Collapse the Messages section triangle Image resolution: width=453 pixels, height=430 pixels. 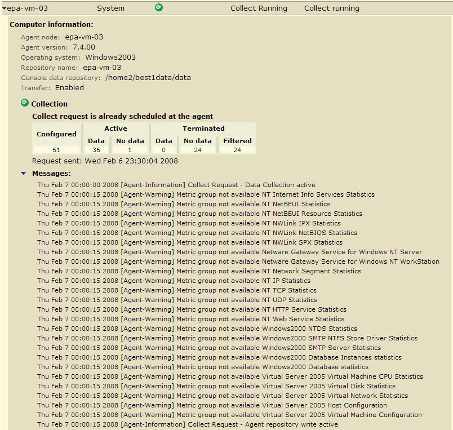pos(24,174)
